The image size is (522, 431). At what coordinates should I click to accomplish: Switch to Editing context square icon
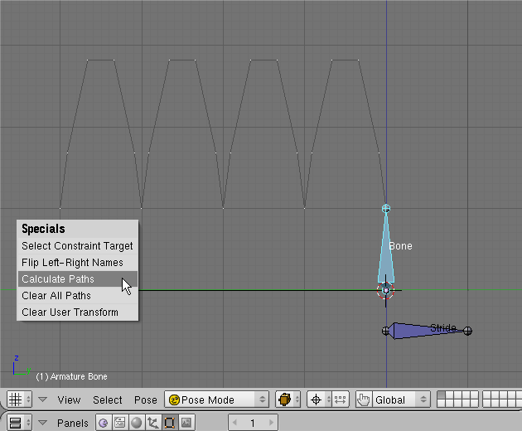pos(170,423)
